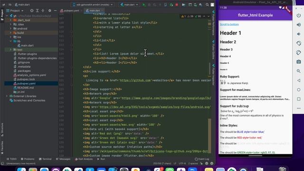Click the emulator Home circle icon
The width and height of the screenshot is (304, 171).
click(299, 90)
